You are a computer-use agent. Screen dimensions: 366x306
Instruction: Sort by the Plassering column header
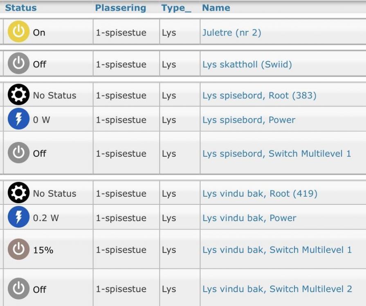click(120, 8)
